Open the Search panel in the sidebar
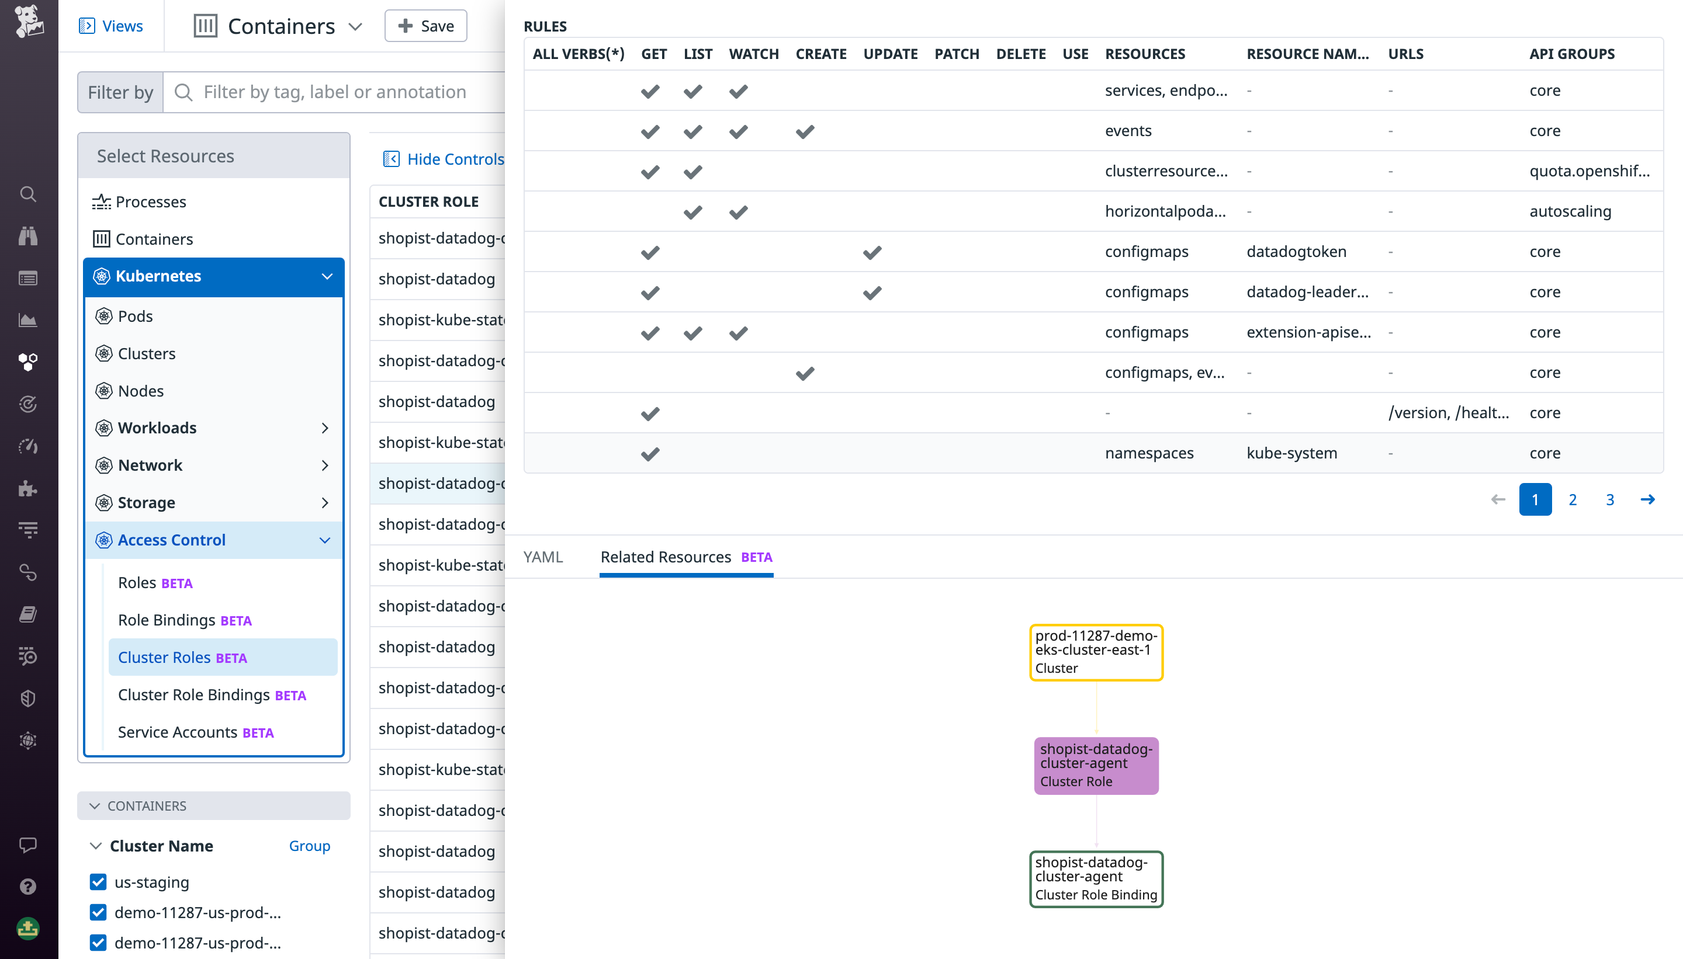Viewport: 1683px width, 959px height. coord(27,194)
